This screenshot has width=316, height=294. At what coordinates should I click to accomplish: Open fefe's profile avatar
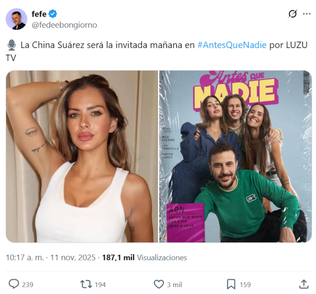pos(16,19)
